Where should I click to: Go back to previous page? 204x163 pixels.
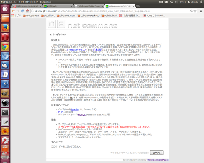[13, 11]
